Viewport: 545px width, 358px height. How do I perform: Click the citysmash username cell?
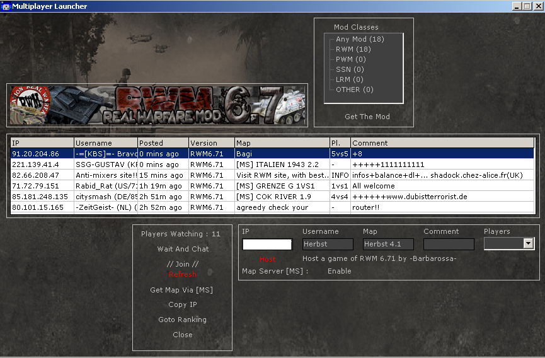tap(106, 197)
